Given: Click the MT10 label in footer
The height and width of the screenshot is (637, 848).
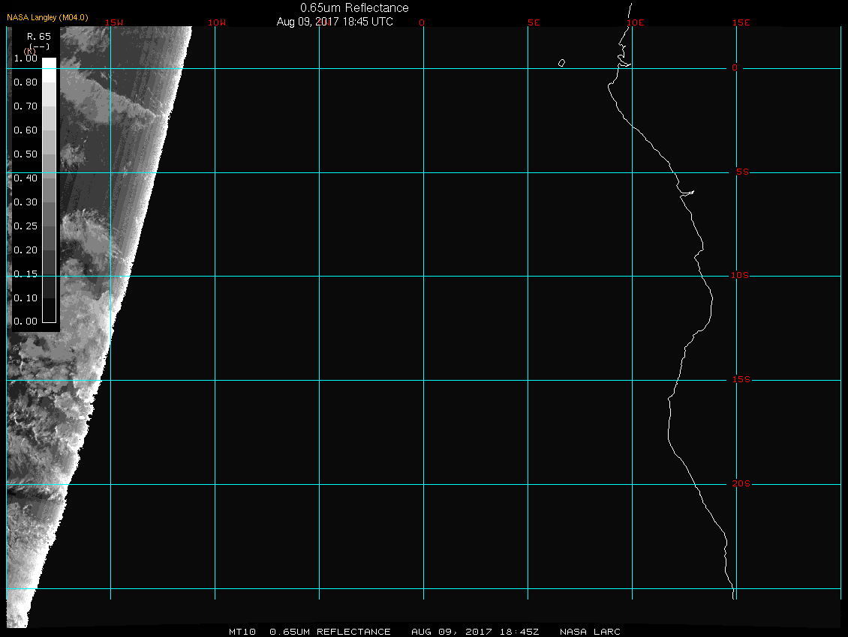Looking at the screenshot, I should coord(242,632).
